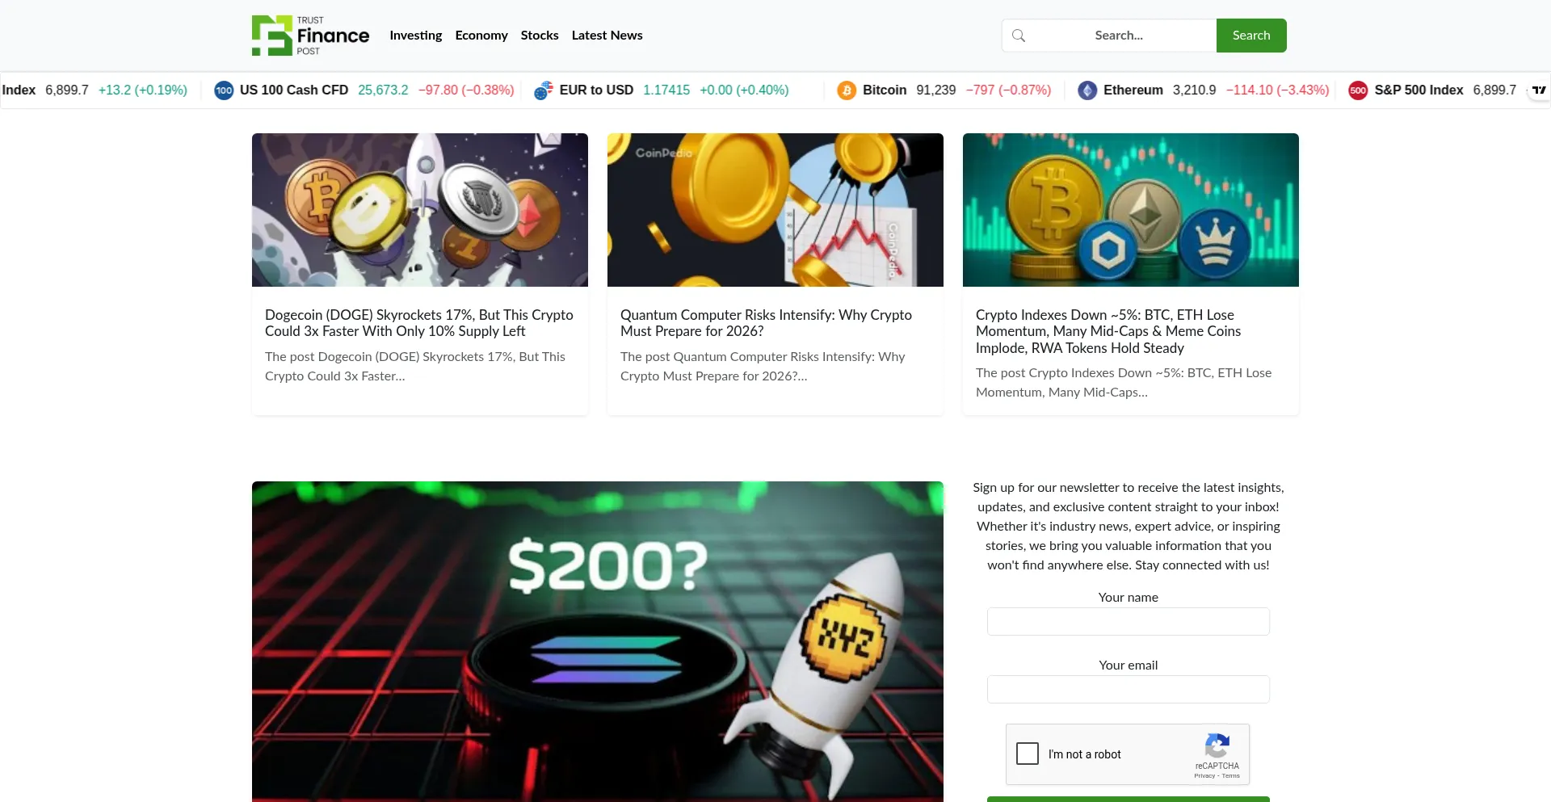Open the Quantum Computer Risks article headline
Screen dimensions: 1551x802
[766, 323]
